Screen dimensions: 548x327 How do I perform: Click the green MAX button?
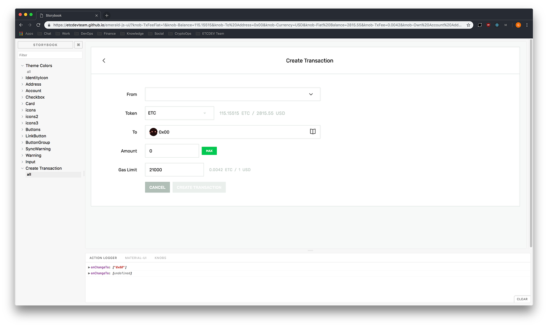209,150
